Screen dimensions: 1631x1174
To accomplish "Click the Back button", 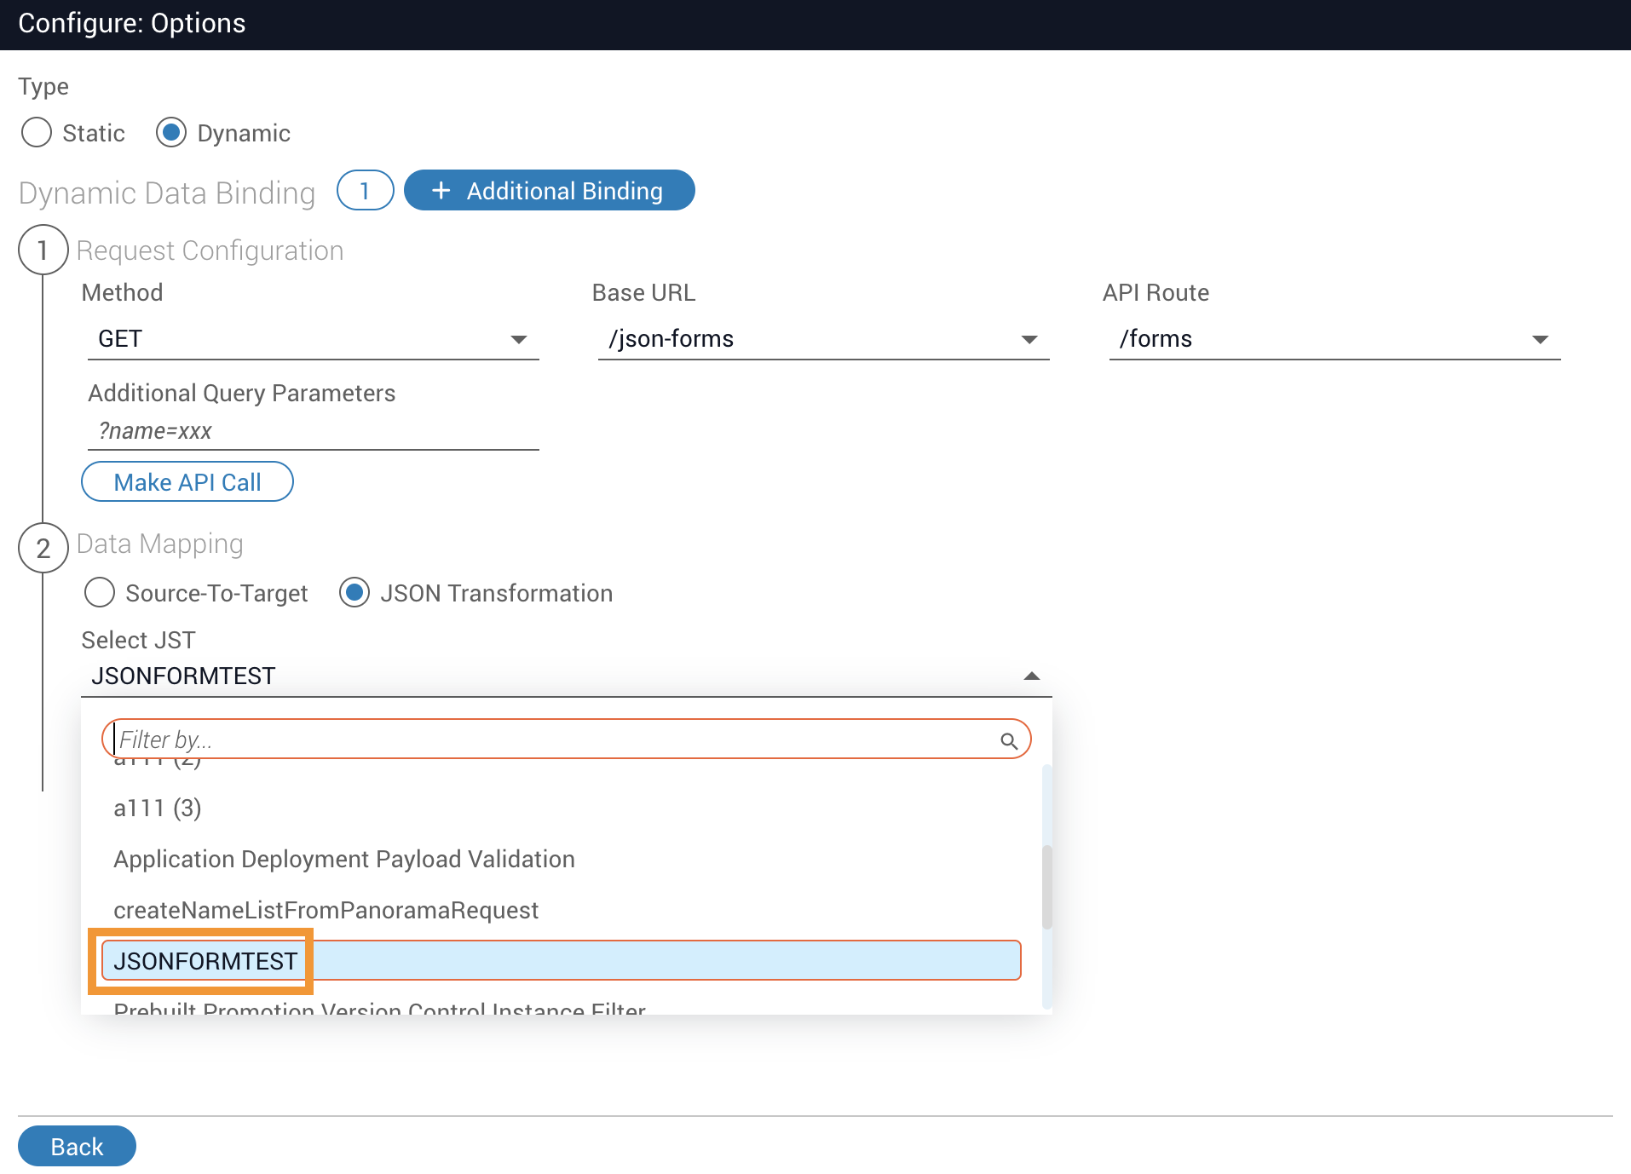I will click(x=77, y=1147).
